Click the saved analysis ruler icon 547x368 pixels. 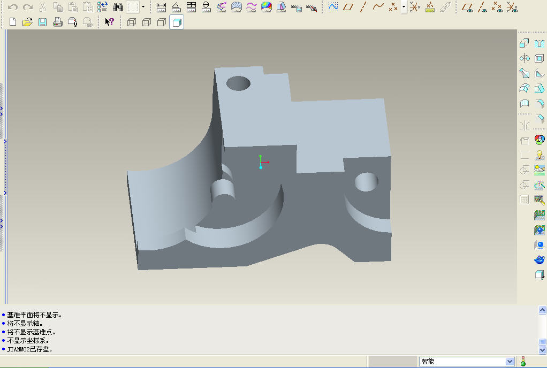pos(296,7)
